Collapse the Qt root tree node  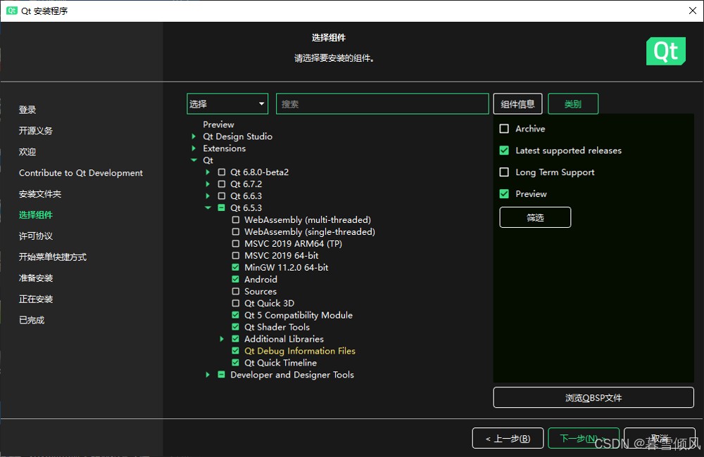(194, 160)
